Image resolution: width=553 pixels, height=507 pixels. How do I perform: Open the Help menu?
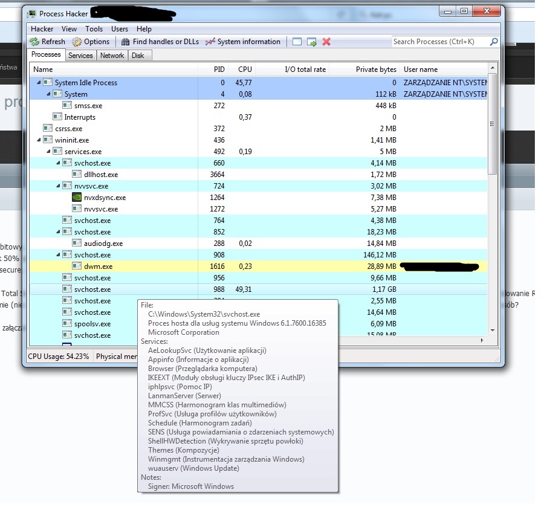point(144,29)
